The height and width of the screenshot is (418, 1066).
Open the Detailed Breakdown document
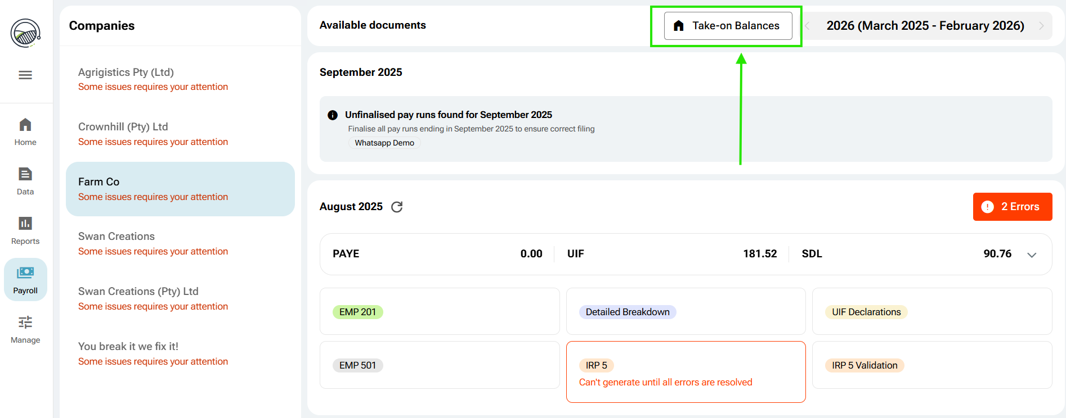628,312
